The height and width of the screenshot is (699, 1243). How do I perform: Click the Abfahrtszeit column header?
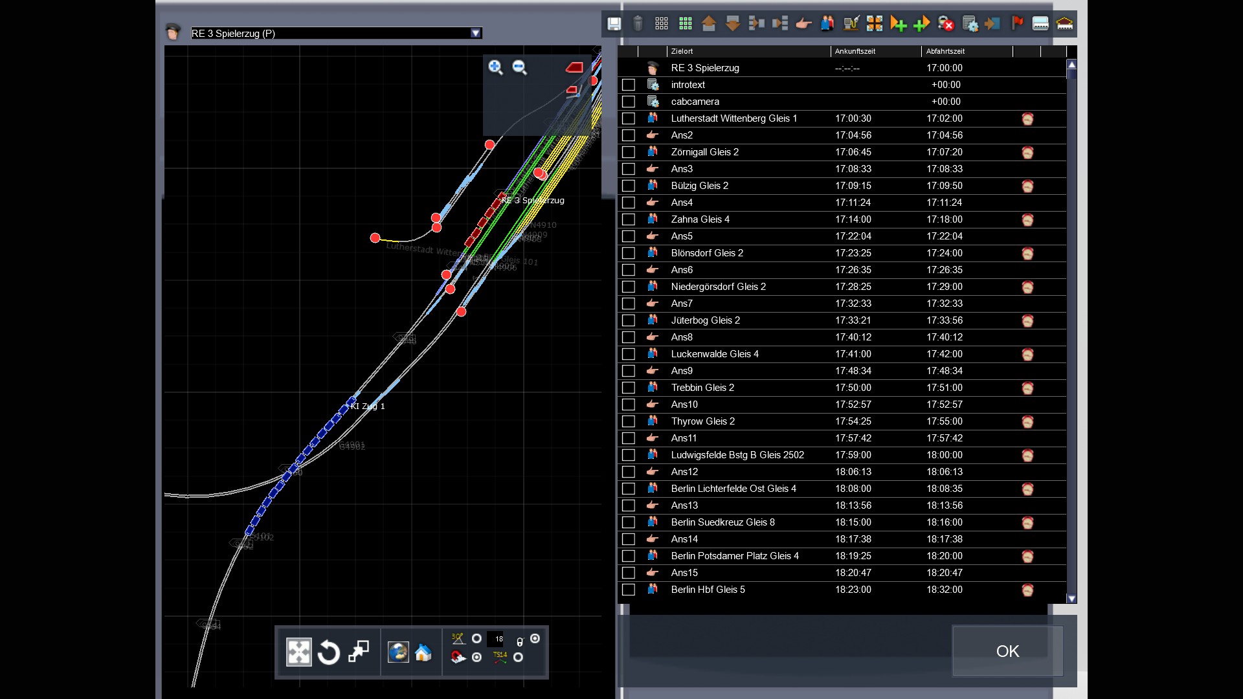[945, 51]
